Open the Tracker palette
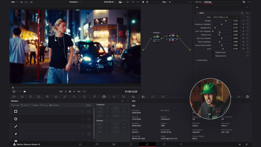This screenshot has height=147, width=261. tap(114, 97)
